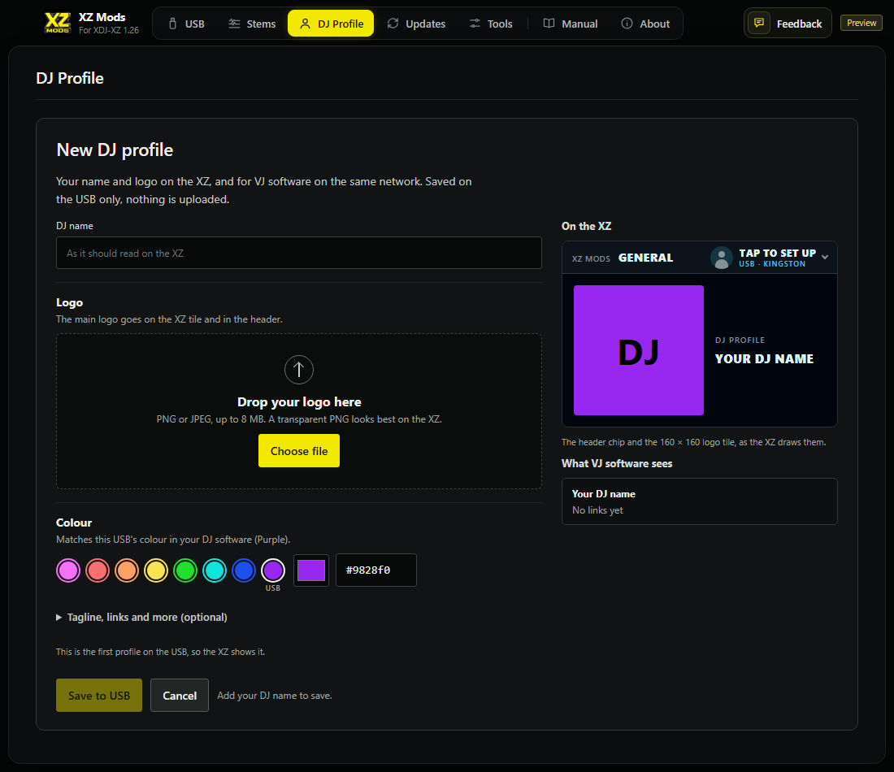894x772 pixels.
Task: Click the 'Your DJ name' VJ preview text
Action: pos(603,494)
